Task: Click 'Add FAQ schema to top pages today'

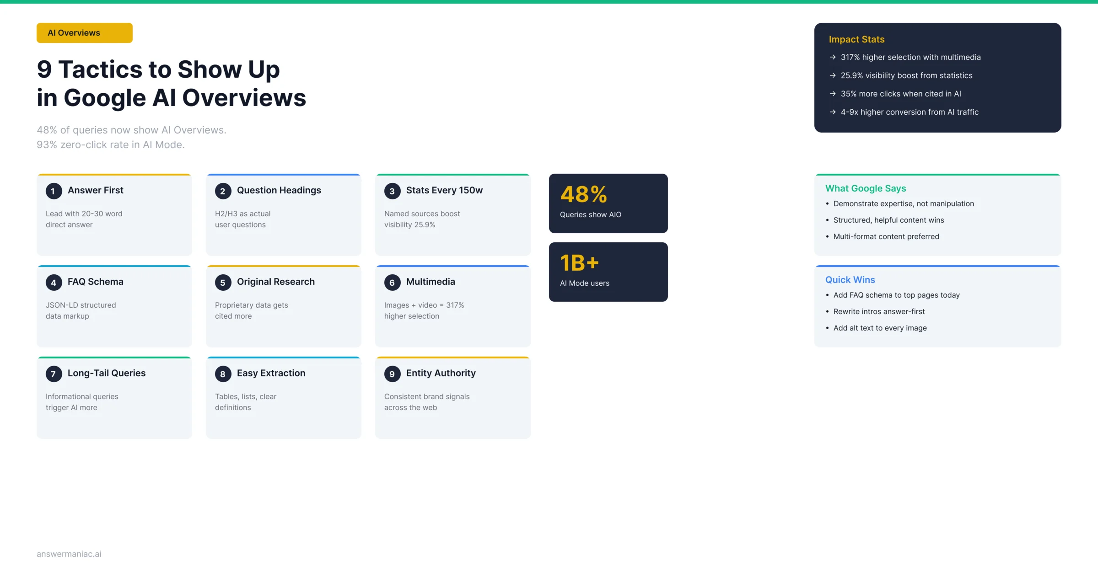Action: (x=897, y=295)
